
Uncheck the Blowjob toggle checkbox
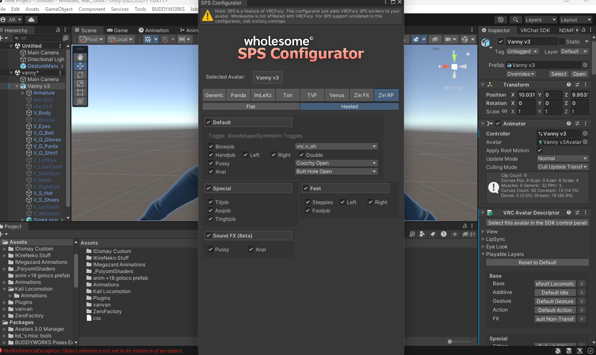211,146
